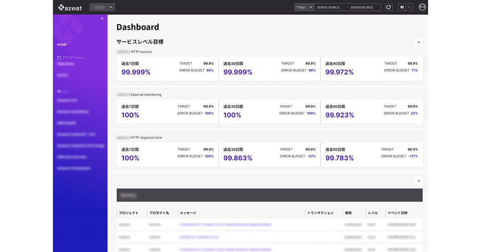The height and width of the screenshot is (252, 481).
Task: Collapse the Sentry events section
Action: tap(418, 180)
